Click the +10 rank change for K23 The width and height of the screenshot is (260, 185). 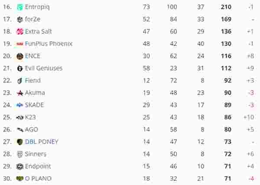click(249, 117)
